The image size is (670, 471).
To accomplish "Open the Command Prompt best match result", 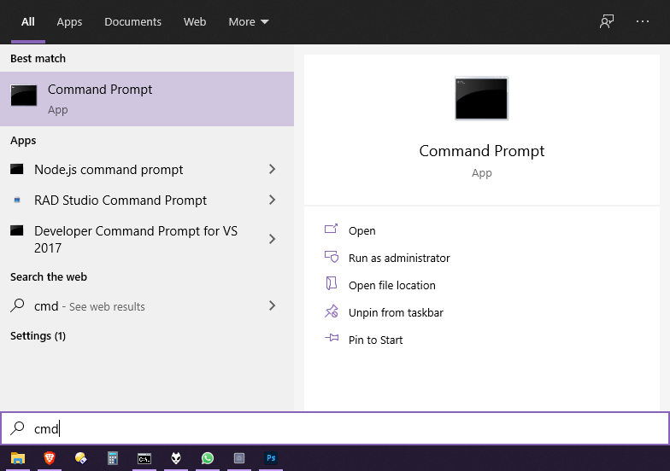I will point(147,99).
